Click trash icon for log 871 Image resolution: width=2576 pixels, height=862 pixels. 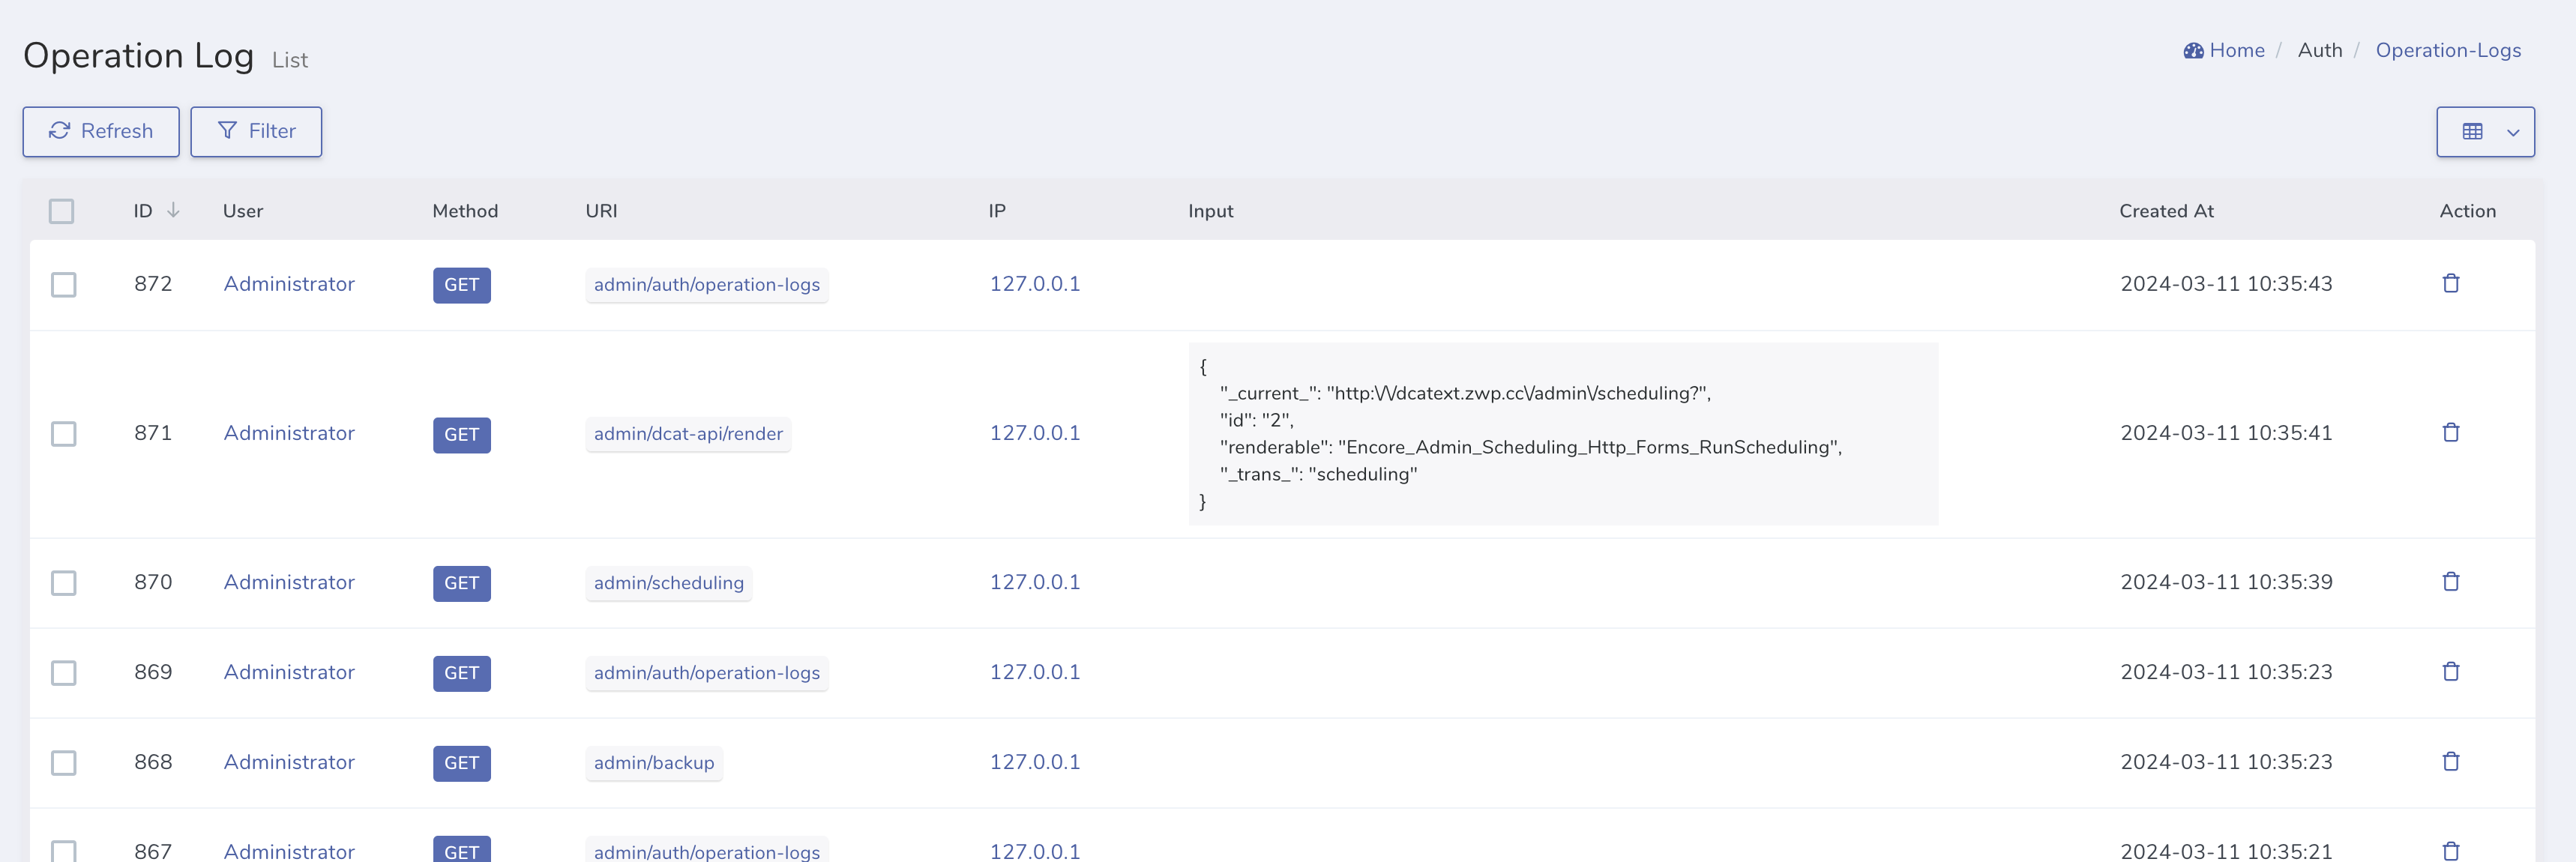point(2450,433)
